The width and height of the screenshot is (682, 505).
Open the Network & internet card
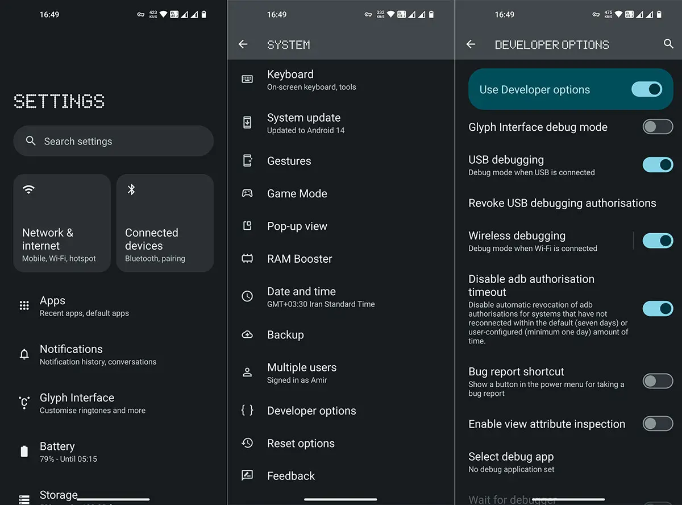coord(62,223)
